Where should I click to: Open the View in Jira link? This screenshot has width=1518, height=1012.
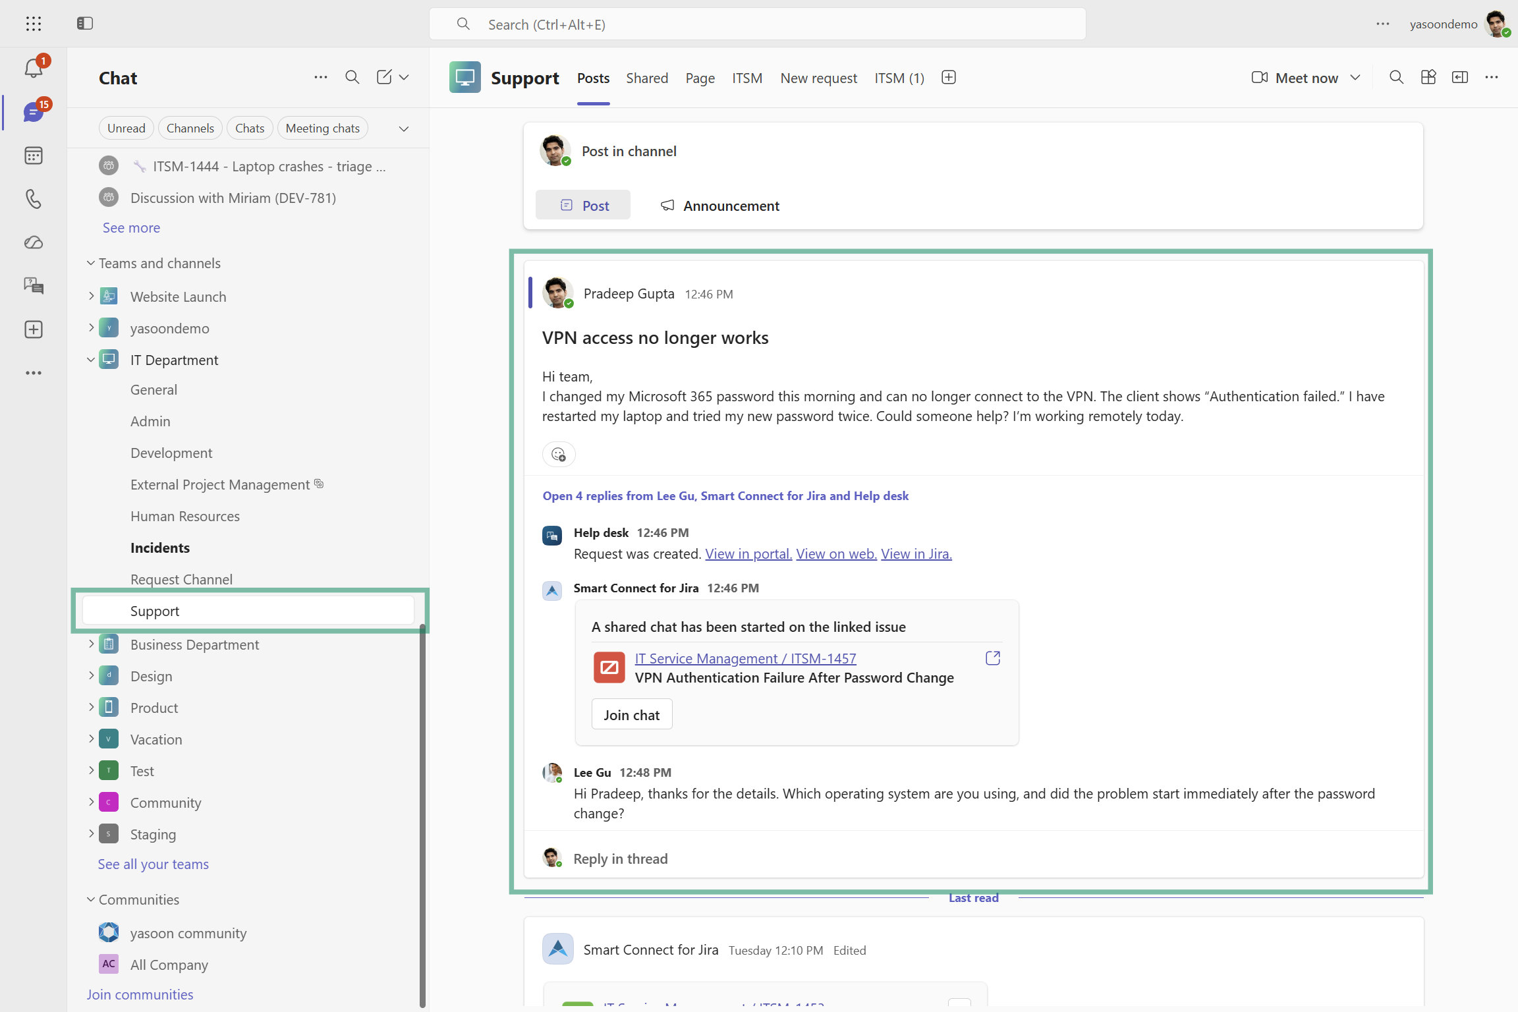pos(916,554)
